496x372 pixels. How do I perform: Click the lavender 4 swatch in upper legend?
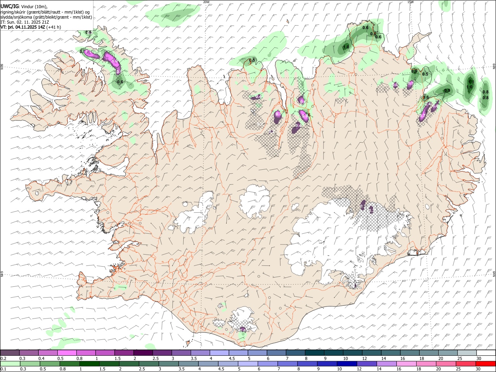pos(219,353)
